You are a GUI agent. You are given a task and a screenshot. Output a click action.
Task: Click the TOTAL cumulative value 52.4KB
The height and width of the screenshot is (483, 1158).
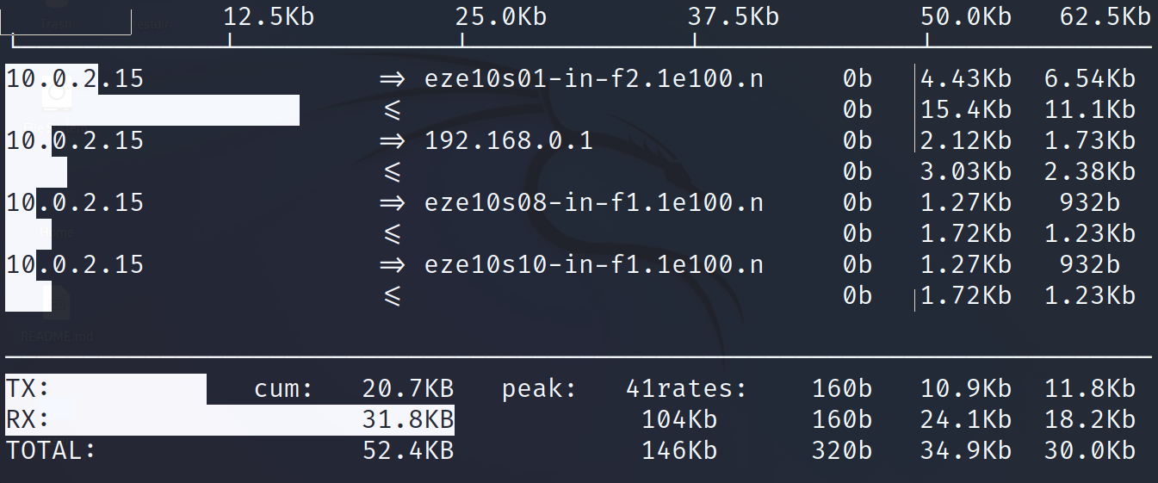(x=408, y=450)
